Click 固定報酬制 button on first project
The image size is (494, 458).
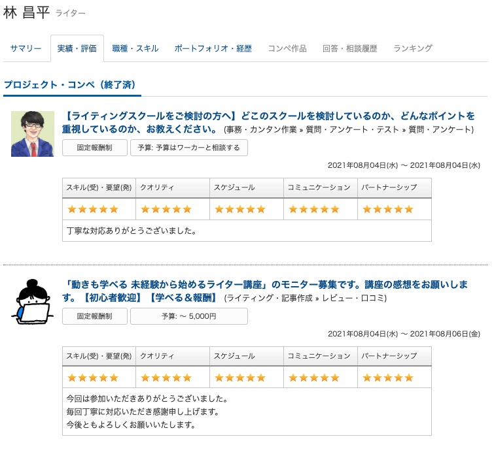tap(94, 148)
